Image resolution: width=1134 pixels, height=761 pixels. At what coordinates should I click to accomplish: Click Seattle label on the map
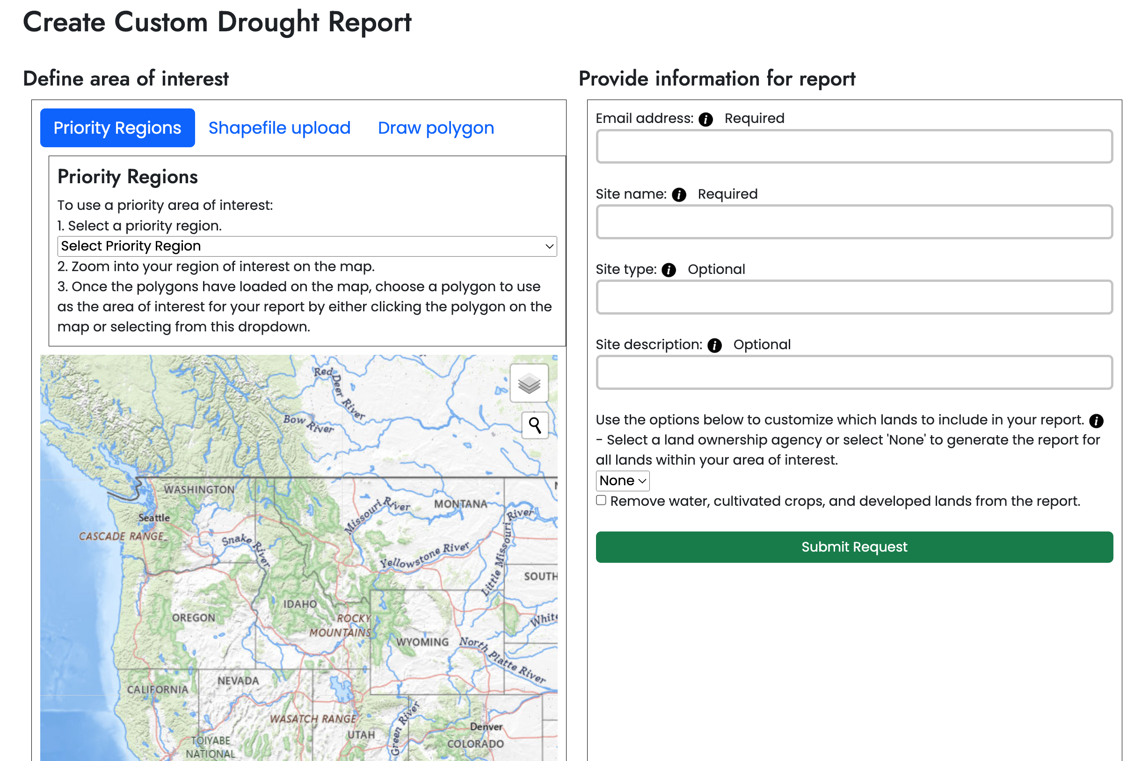154,518
